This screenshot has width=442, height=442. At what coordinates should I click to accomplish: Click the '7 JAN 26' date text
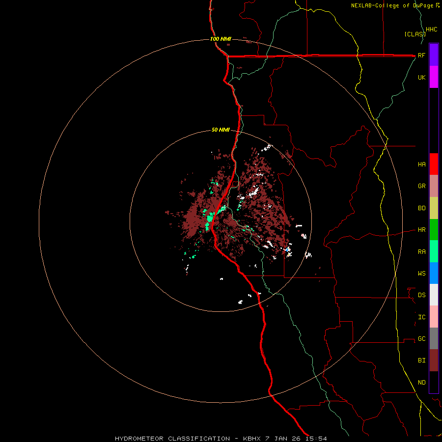click(283, 439)
